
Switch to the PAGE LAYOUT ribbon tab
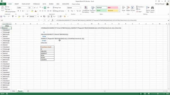(x=26, y=4)
